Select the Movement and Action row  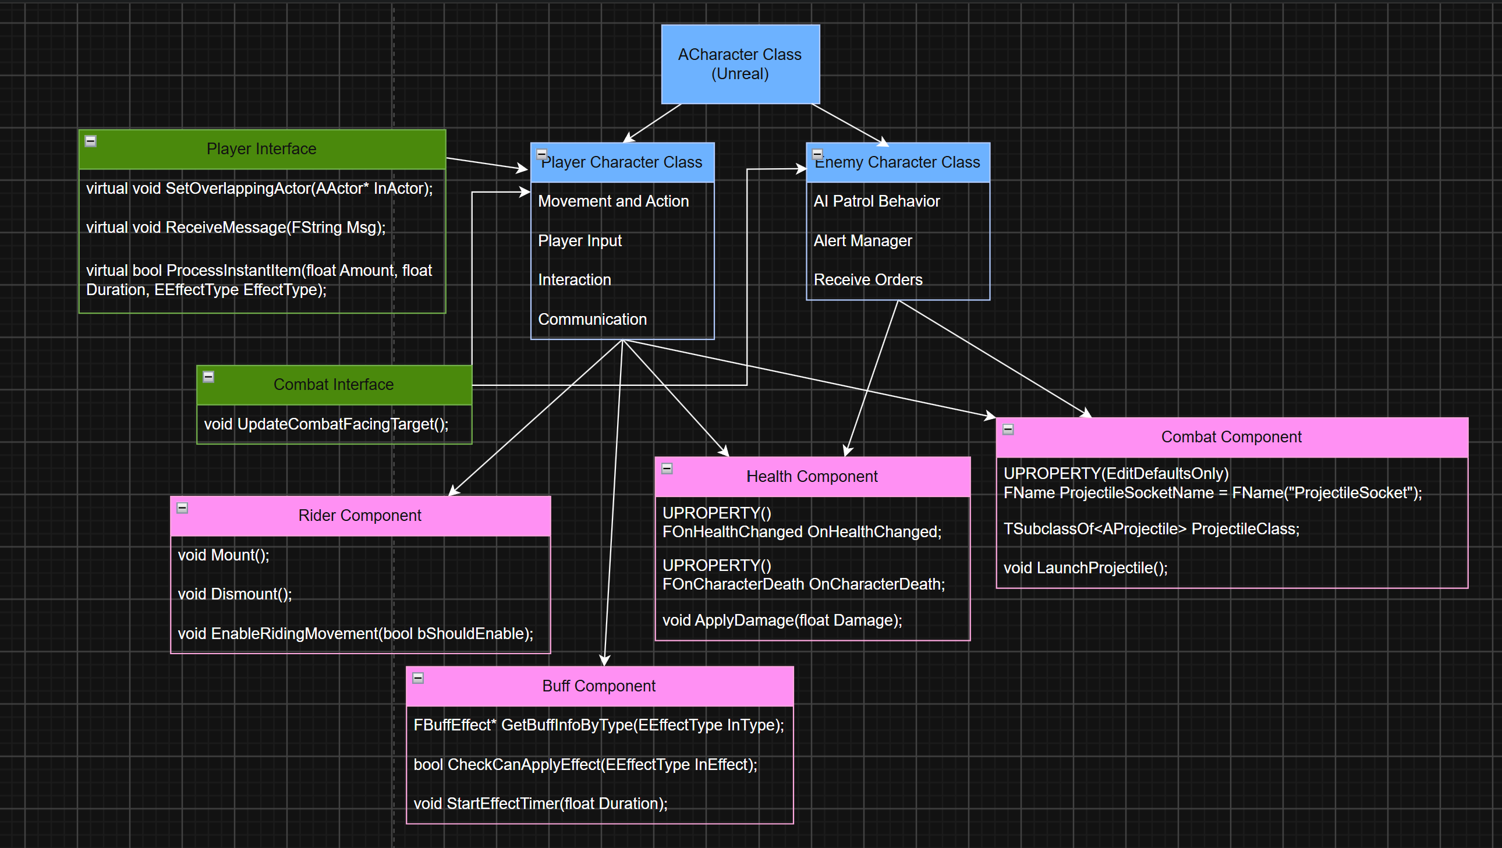(622, 201)
